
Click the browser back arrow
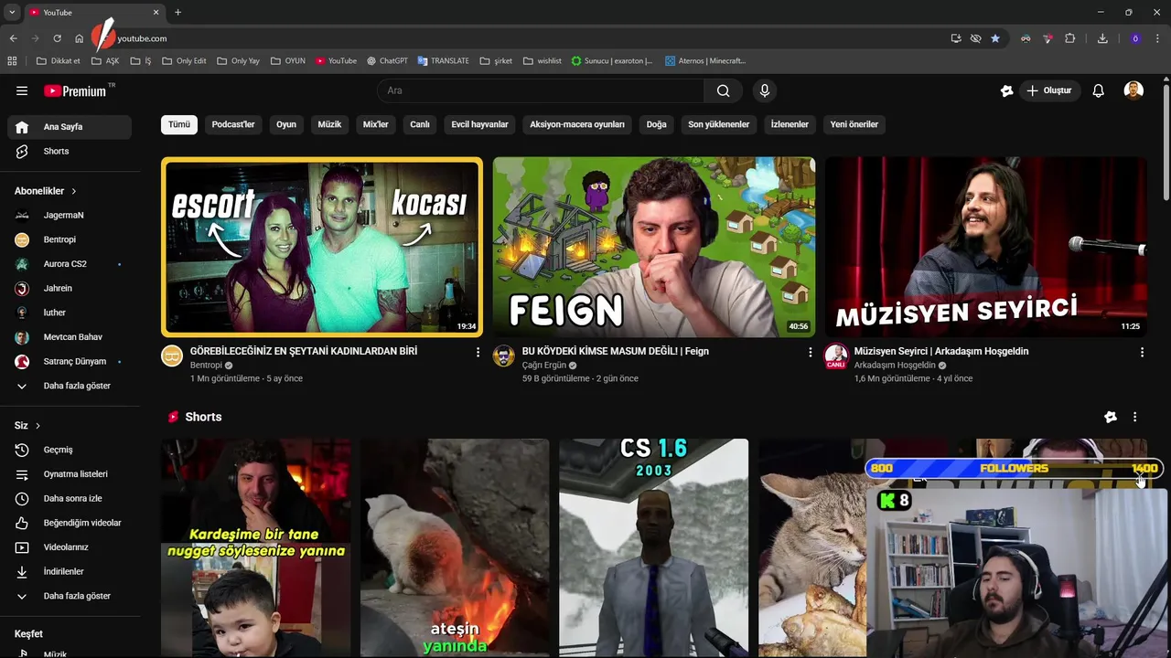pos(13,38)
